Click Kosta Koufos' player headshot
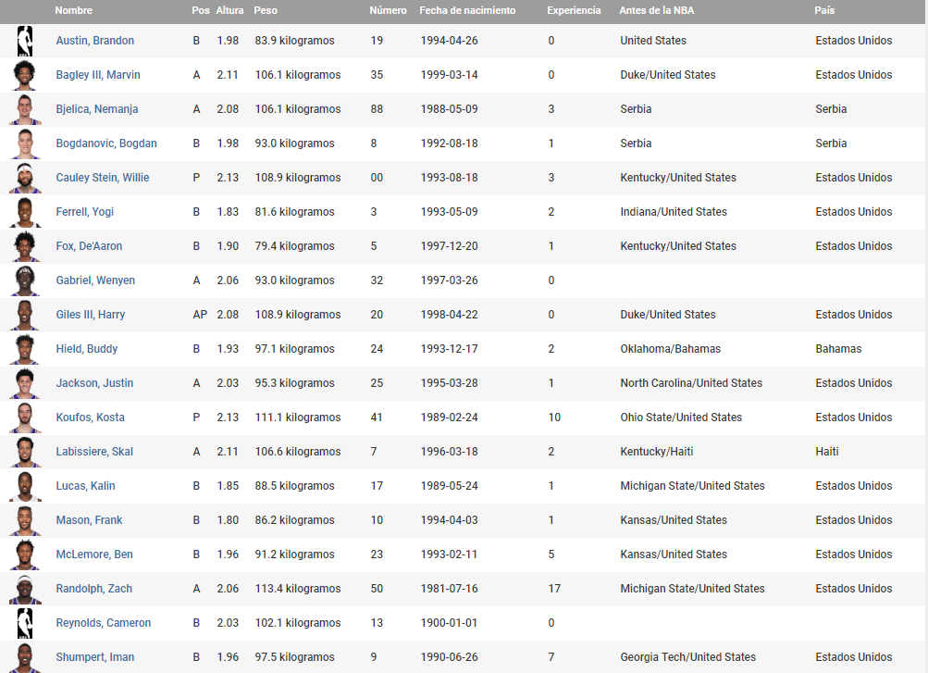 click(25, 418)
